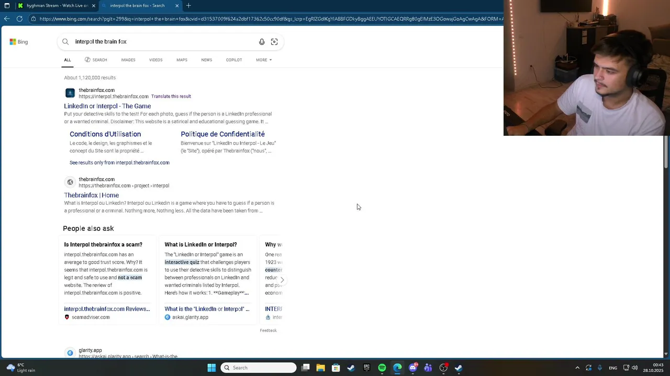
Task: Open OBS Studio from taskbar
Action: pyautogui.click(x=443, y=368)
